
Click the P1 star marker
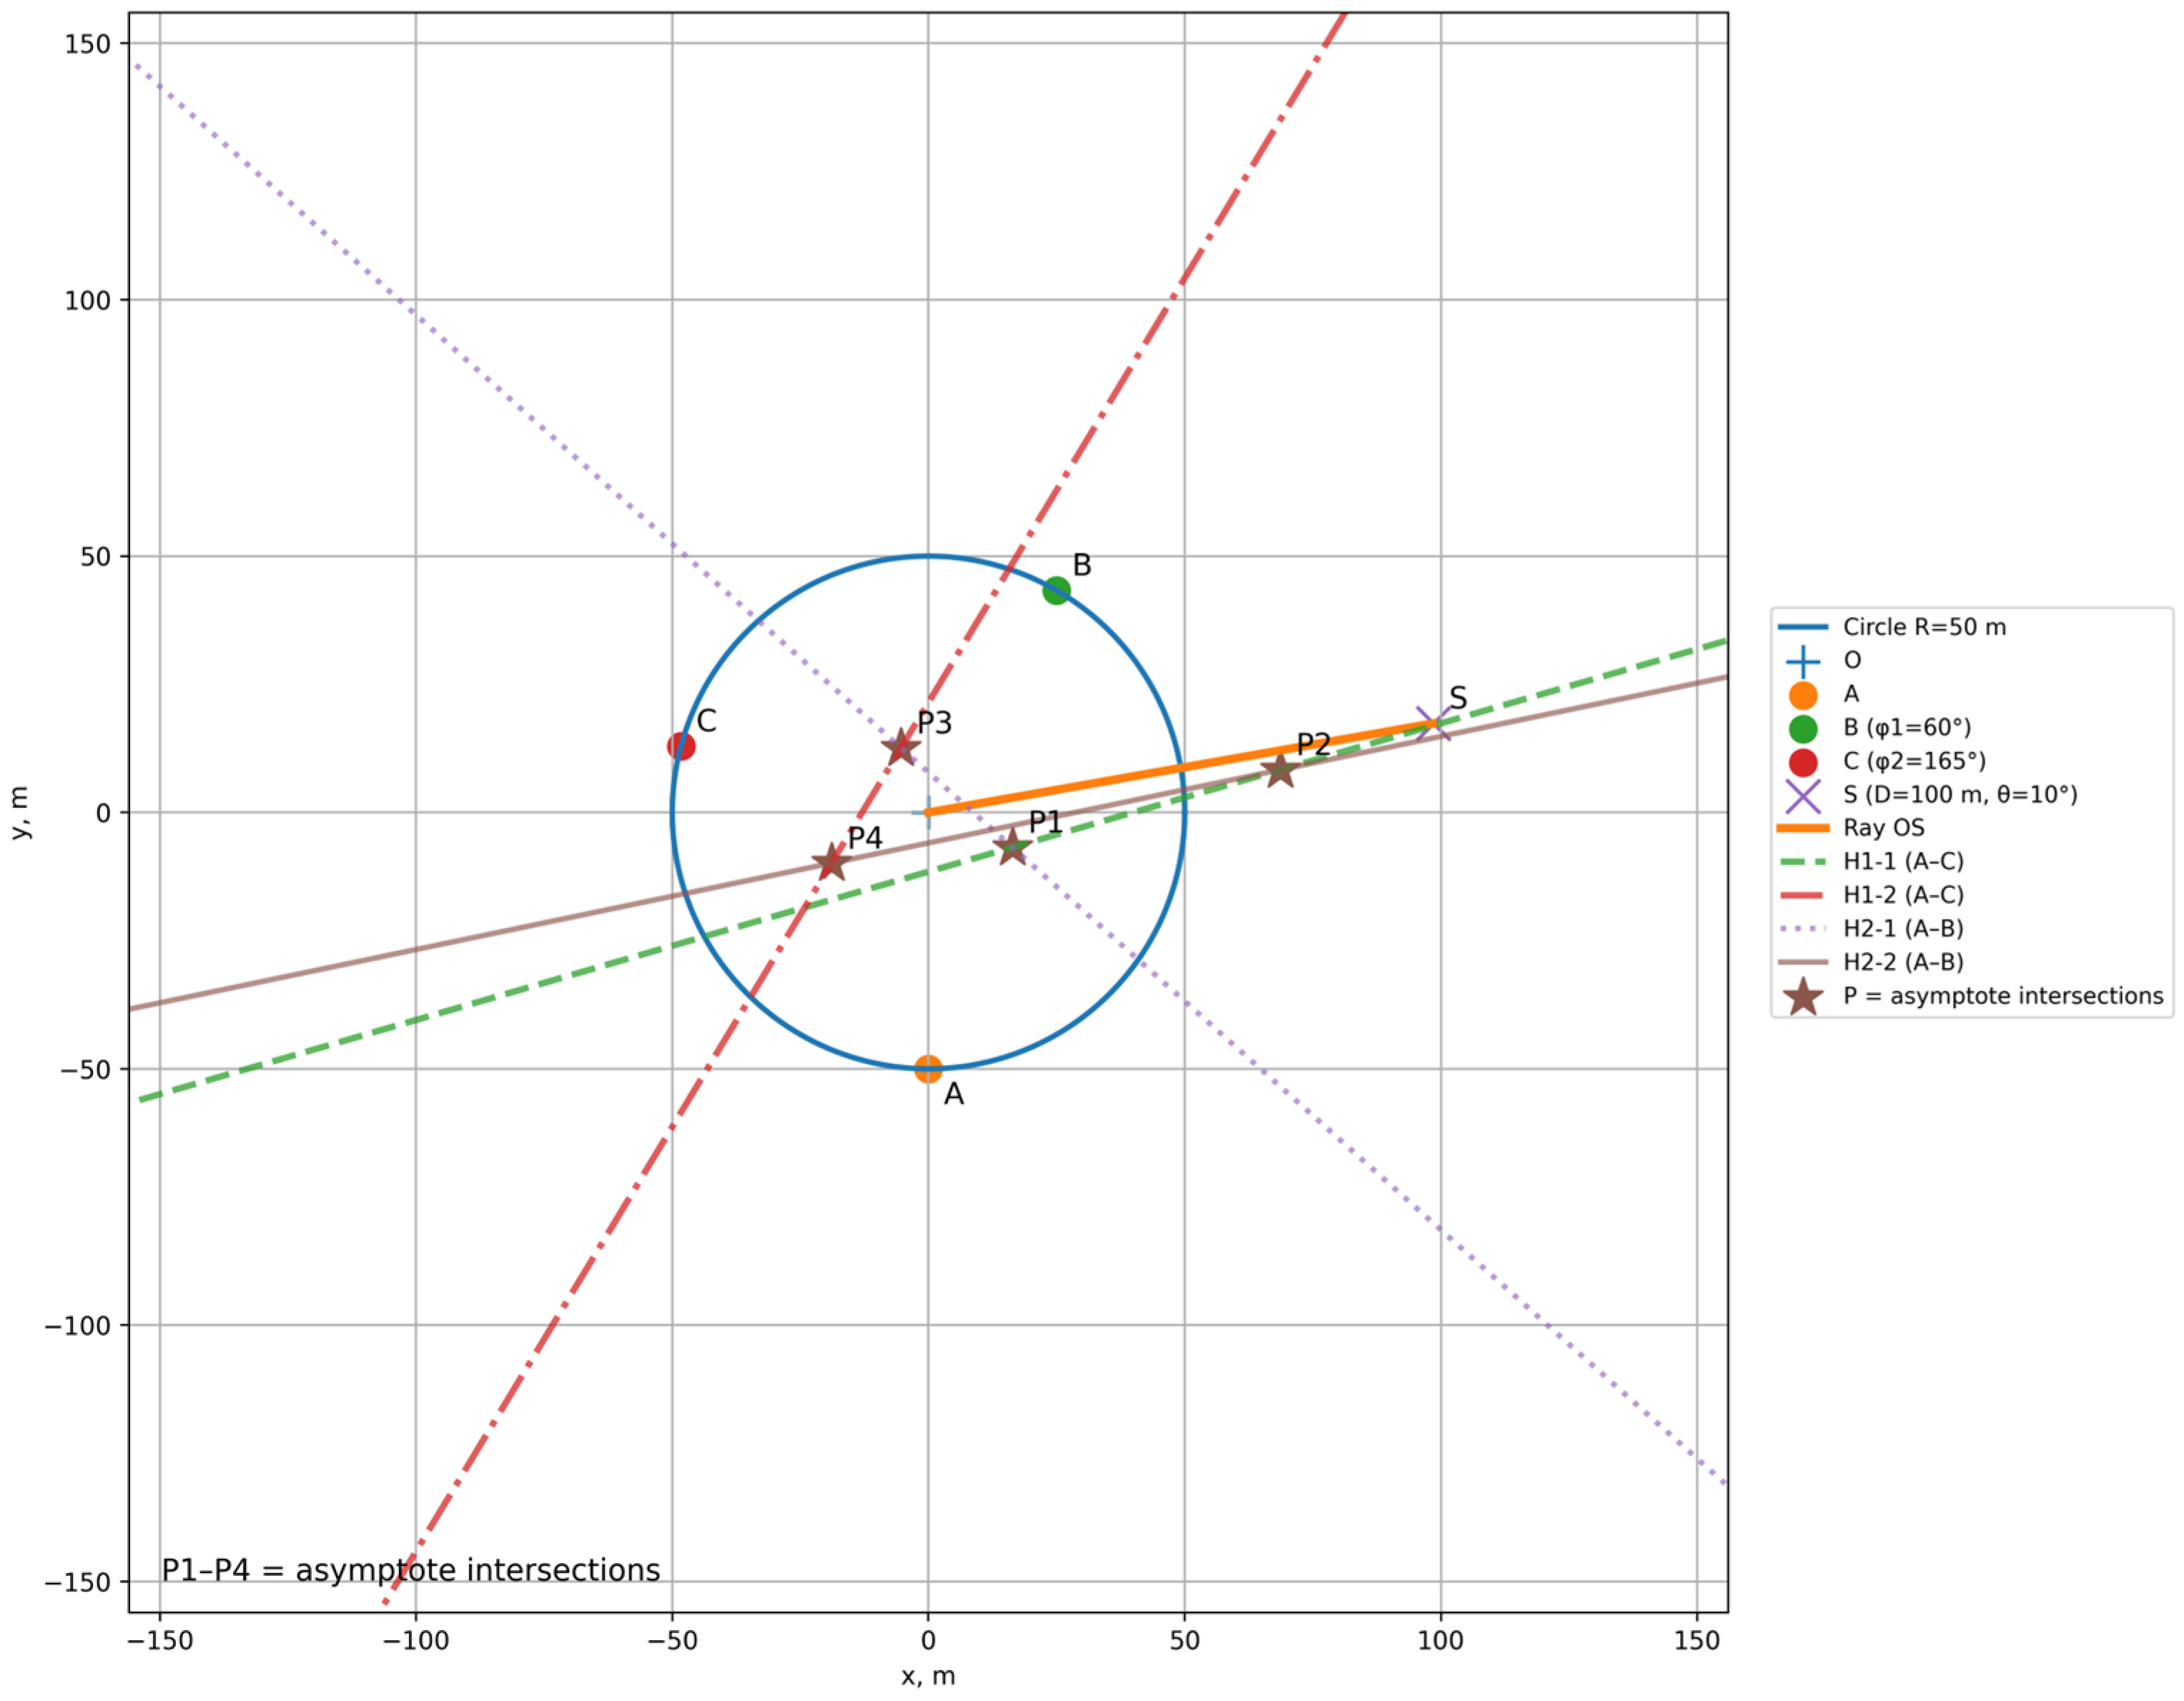(1012, 848)
